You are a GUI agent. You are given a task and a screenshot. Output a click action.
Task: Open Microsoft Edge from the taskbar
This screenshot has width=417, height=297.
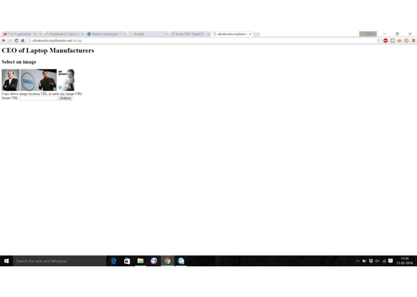(113, 261)
